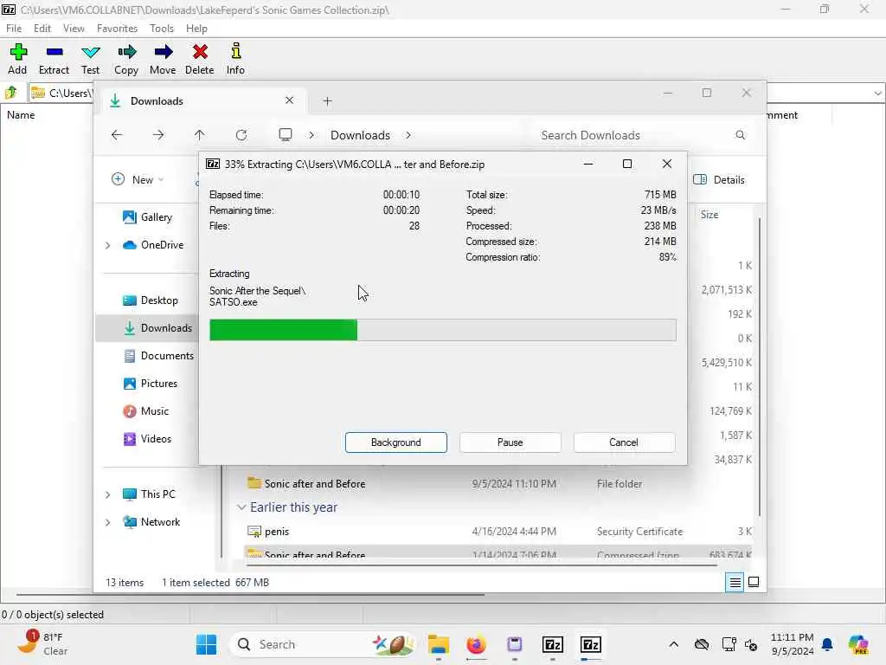
Task: Open the Tools menu
Action: 162,29
